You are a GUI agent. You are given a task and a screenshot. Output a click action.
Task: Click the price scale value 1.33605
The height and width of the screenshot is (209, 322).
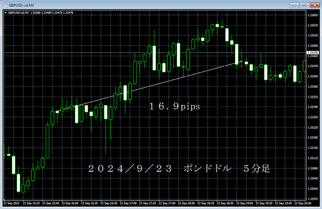[313, 15]
